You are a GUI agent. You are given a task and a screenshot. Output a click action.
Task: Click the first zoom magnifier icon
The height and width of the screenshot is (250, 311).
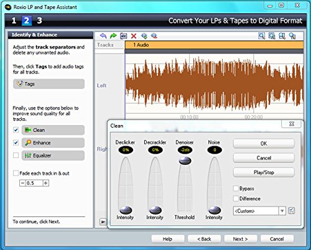(262, 36)
